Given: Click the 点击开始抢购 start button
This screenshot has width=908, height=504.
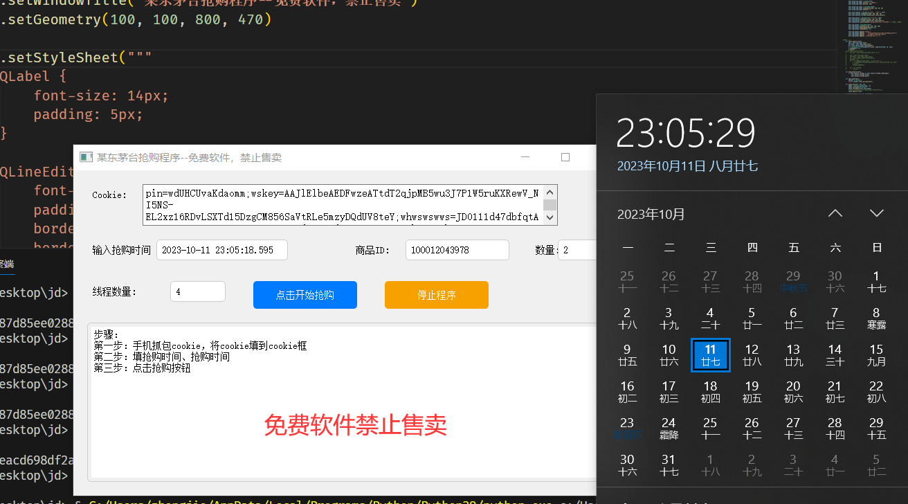Looking at the screenshot, I should [305, 295].
